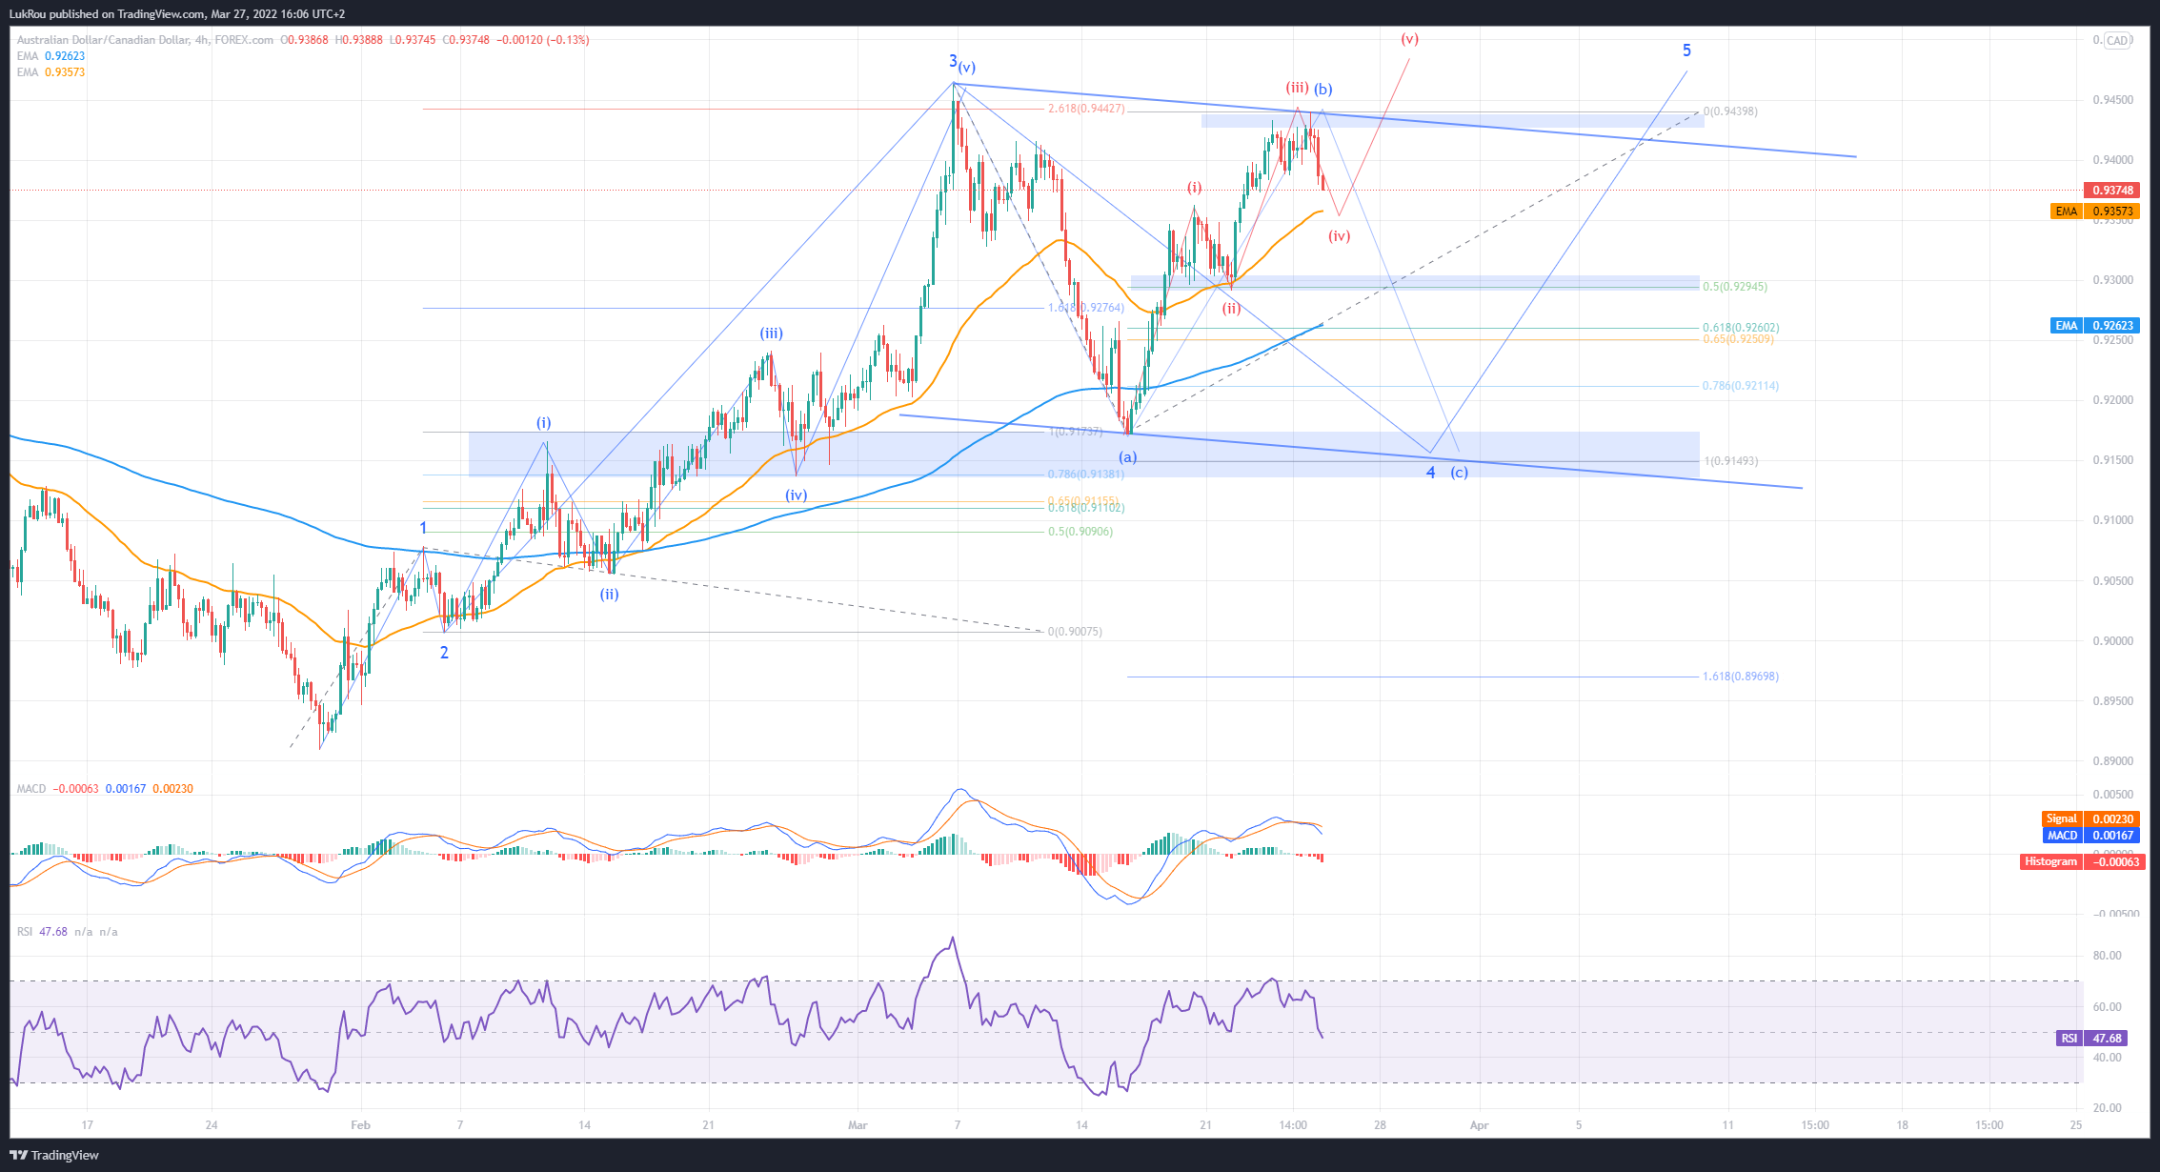Viewport: 2160px width, 1172px height.
Task: Click the red (iii) wave label
Action: pos(1297,88)
